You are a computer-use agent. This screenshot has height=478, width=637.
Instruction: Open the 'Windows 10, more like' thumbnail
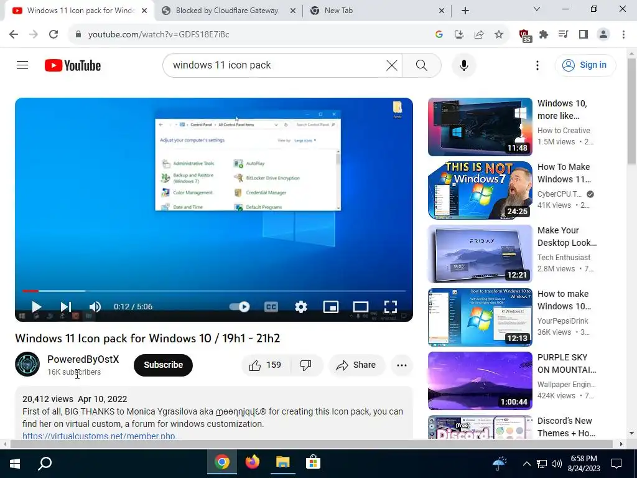tap(480, 127)
